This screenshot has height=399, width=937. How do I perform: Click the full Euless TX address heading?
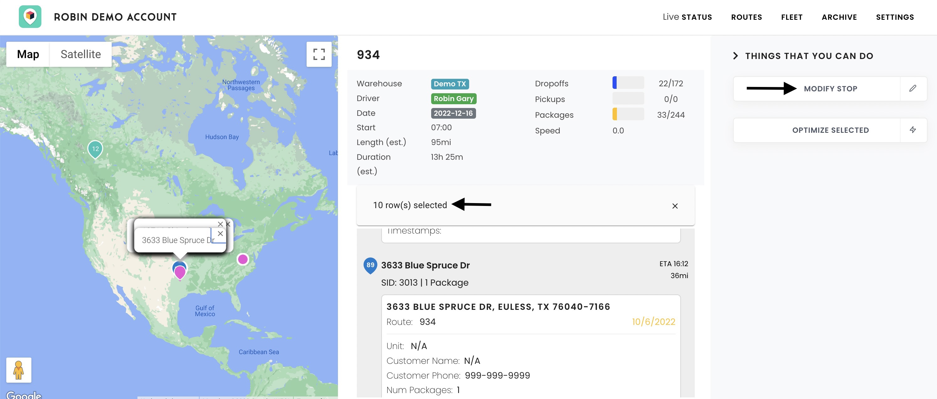(498, 307)
